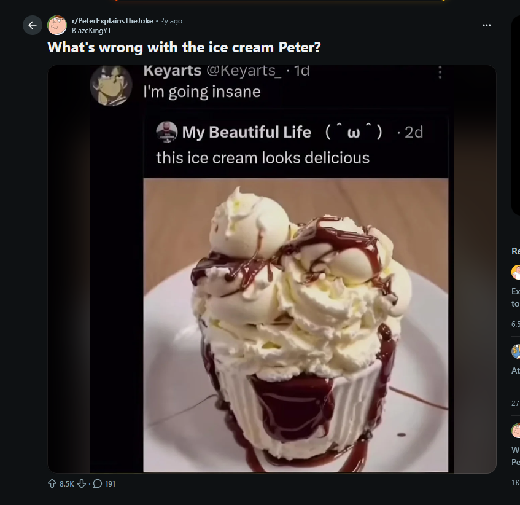The height and width of the screenshot is (505, 520).
Task: Click the My Beautiful Life account name
Action: [x=246, y=132]
